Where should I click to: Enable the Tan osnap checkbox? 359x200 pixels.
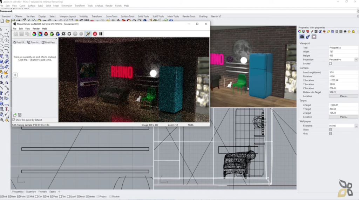60,196
